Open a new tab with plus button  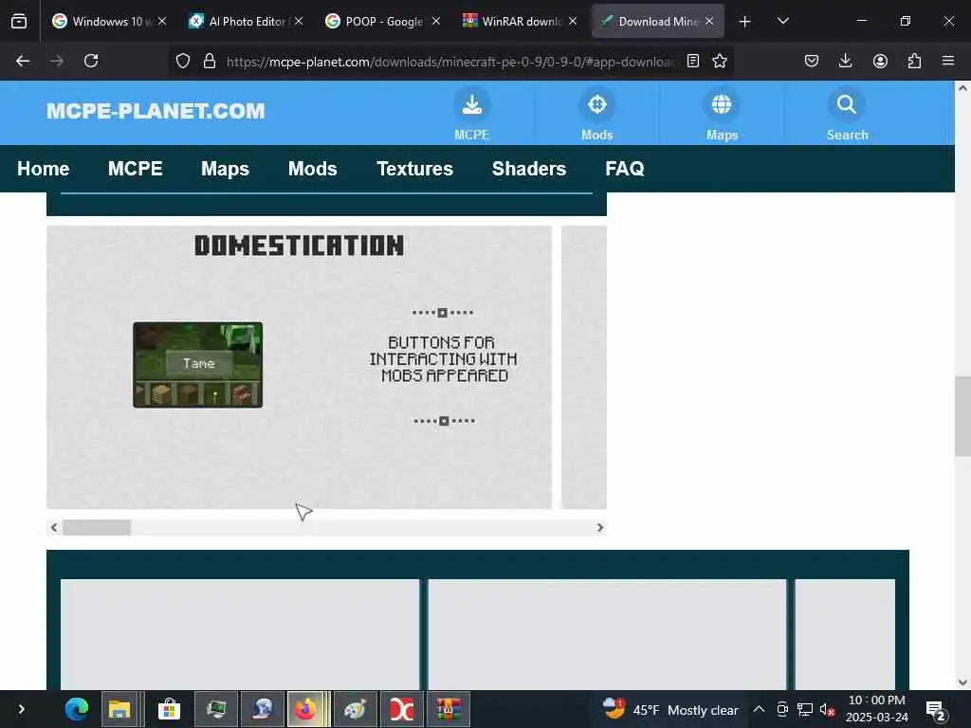click(x=745, y=22)
